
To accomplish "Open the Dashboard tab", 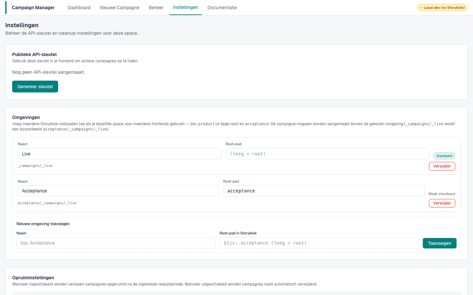I will [x=79, y=8].
